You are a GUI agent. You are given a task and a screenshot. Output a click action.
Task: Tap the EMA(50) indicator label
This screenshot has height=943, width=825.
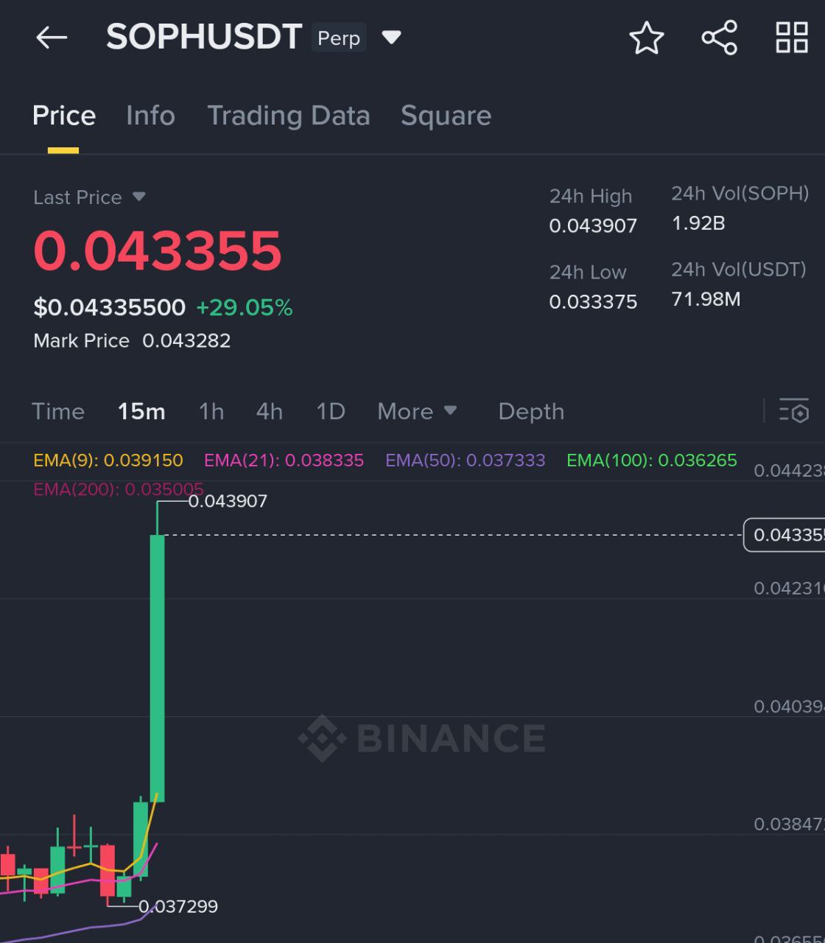[x=466, y=460]
